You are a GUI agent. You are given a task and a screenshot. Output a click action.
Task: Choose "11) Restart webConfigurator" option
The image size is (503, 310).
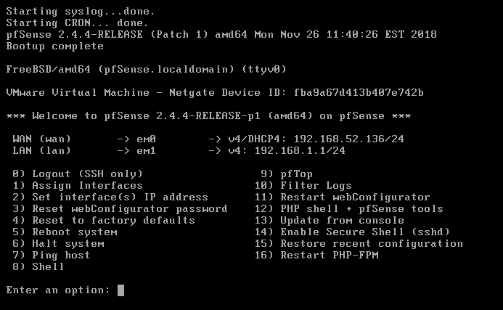pyautogui.click(x=342, y=197)
